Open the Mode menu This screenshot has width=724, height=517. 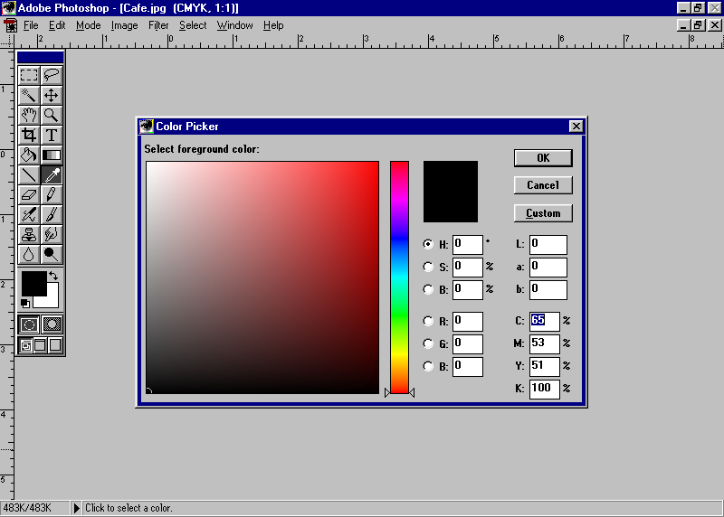tap(88, 25)
